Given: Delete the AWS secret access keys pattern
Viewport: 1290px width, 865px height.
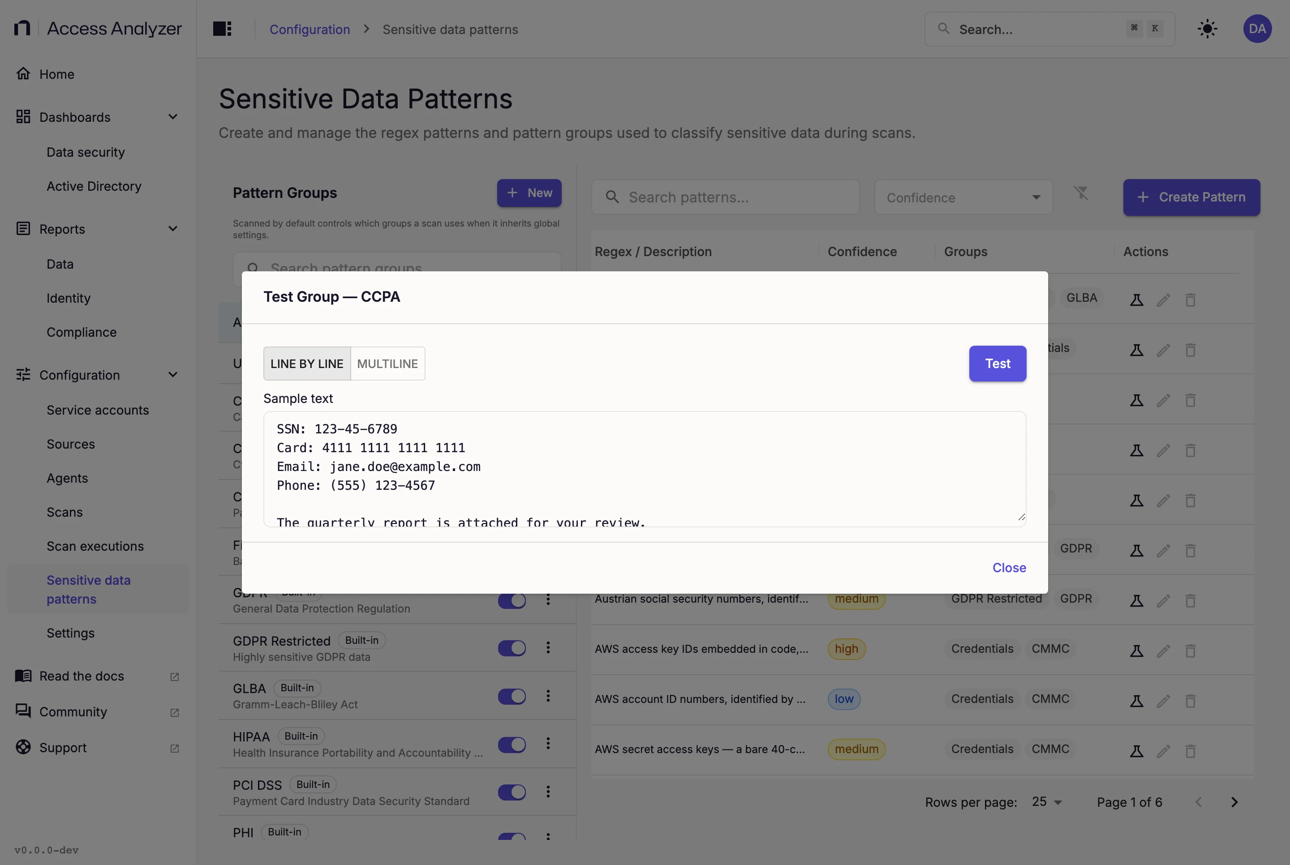Looking at the screenshot, I should pyautogui.click(x=1191, y=751).
